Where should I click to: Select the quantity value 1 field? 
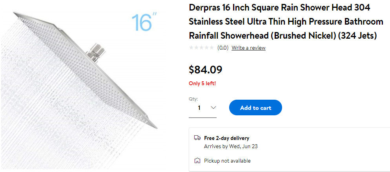tap(199, 108)
